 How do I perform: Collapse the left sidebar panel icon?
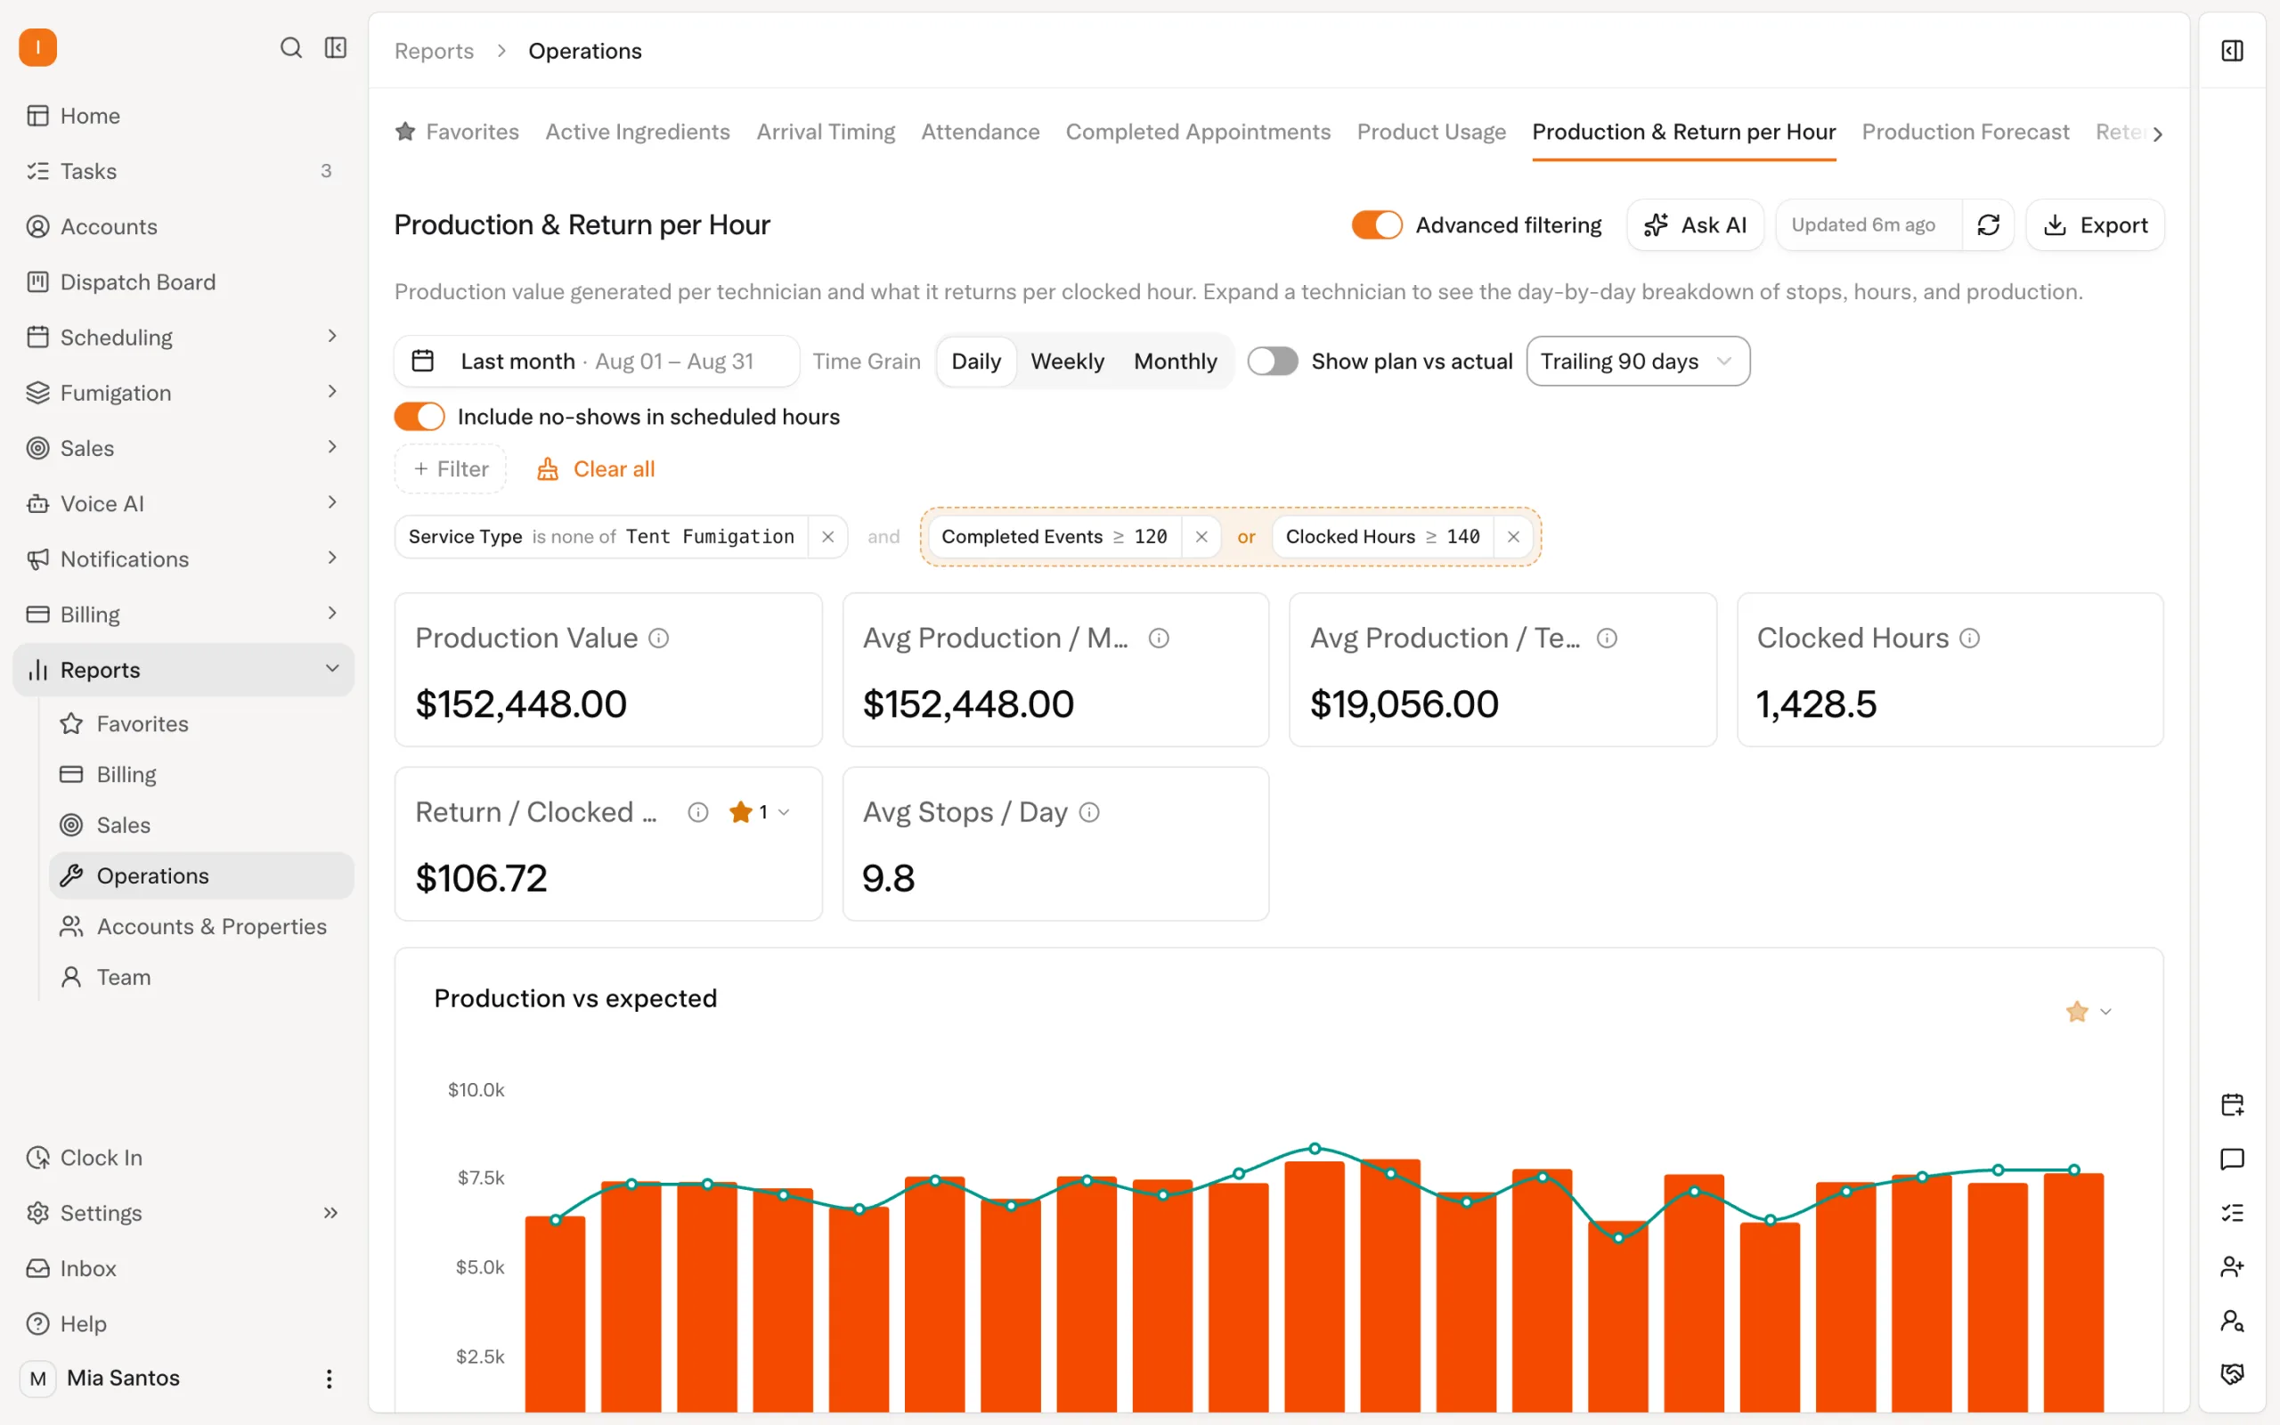[x=336, y=47]
